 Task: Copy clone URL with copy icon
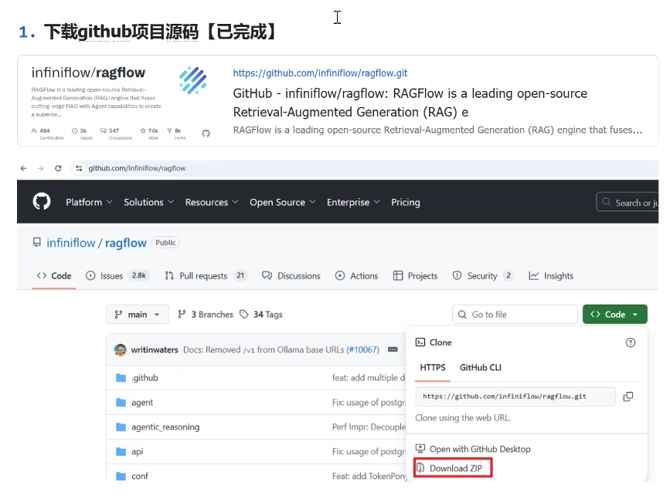[x=628, y=396]
